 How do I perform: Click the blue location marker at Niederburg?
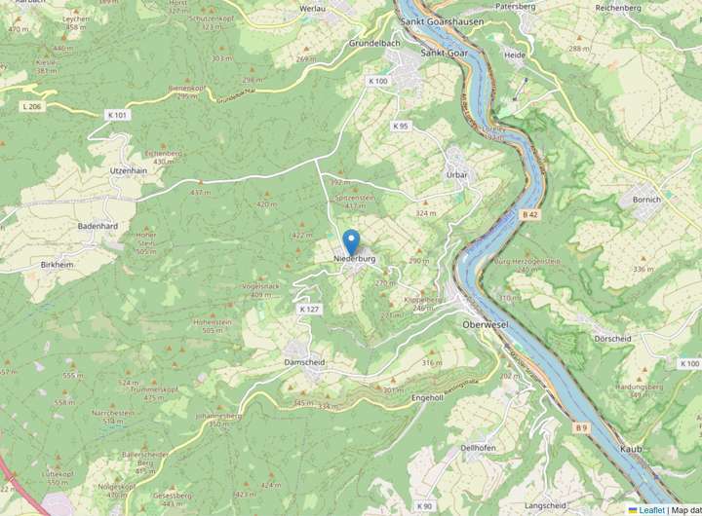click(351, 241)
